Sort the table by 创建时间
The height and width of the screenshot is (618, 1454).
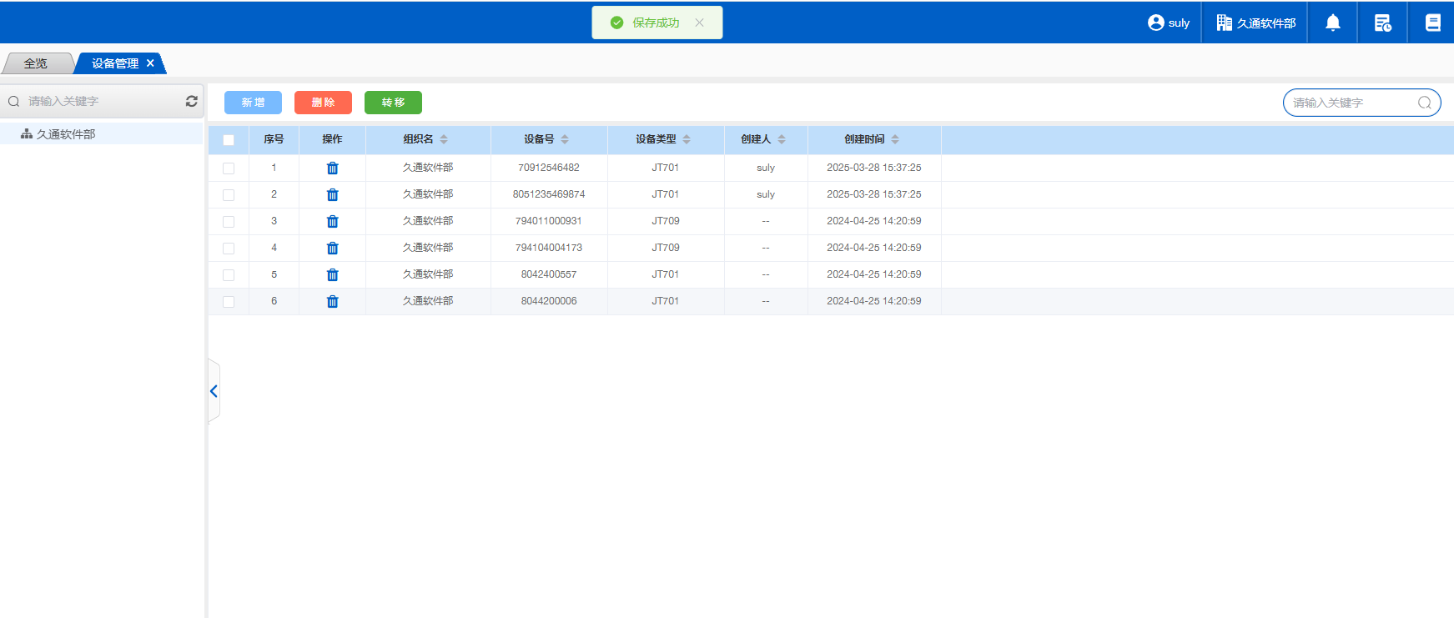(895, 139)
